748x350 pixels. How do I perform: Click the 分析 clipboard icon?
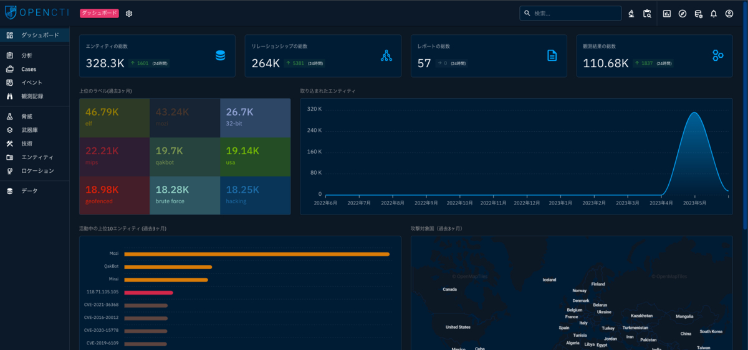pyautogui.click(x=9, y=55)
